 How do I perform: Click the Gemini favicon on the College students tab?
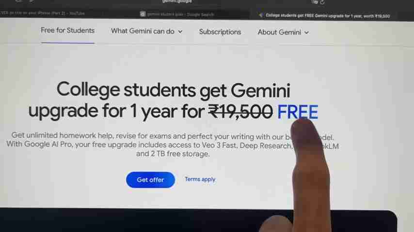tap(261, 15)
